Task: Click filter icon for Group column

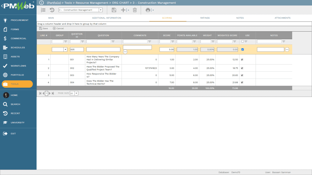Action: pyautogui.click(x=66, y=41)
